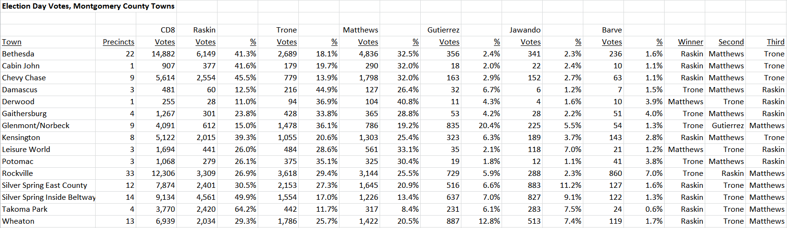Click the Raskin candidate header cell
The height and width of the screenshot is (228, 787).
(x=197, y=30)
